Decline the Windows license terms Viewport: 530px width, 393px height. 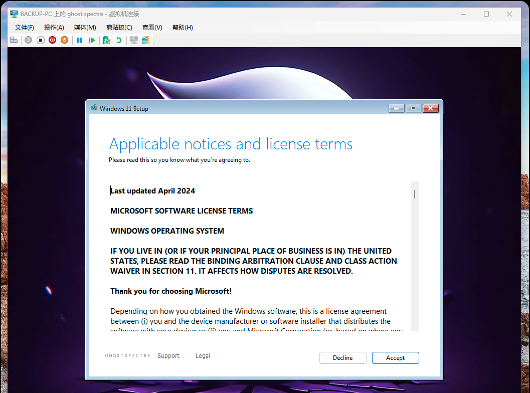click(x=342, y=357)
